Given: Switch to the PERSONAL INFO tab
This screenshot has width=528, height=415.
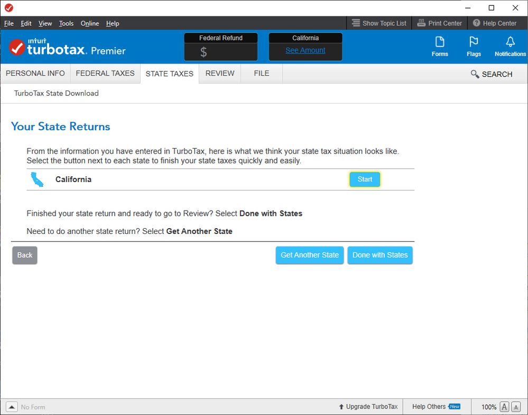Looking at the screenshot, I should tap(35, 73).
